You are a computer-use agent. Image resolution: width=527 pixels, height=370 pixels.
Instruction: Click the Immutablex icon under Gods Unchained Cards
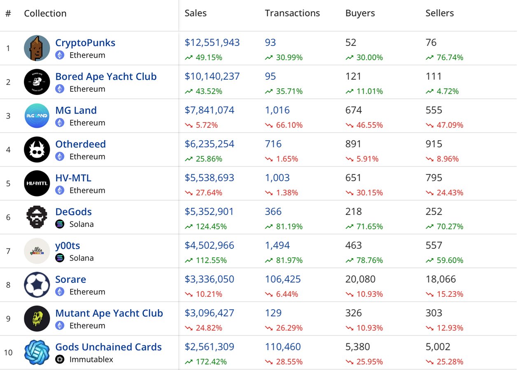click(60, 359)
